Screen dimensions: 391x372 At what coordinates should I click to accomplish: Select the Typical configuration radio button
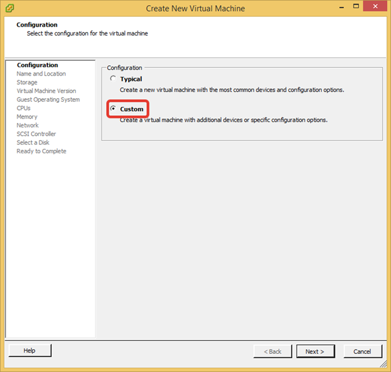(x=113, y=79)
